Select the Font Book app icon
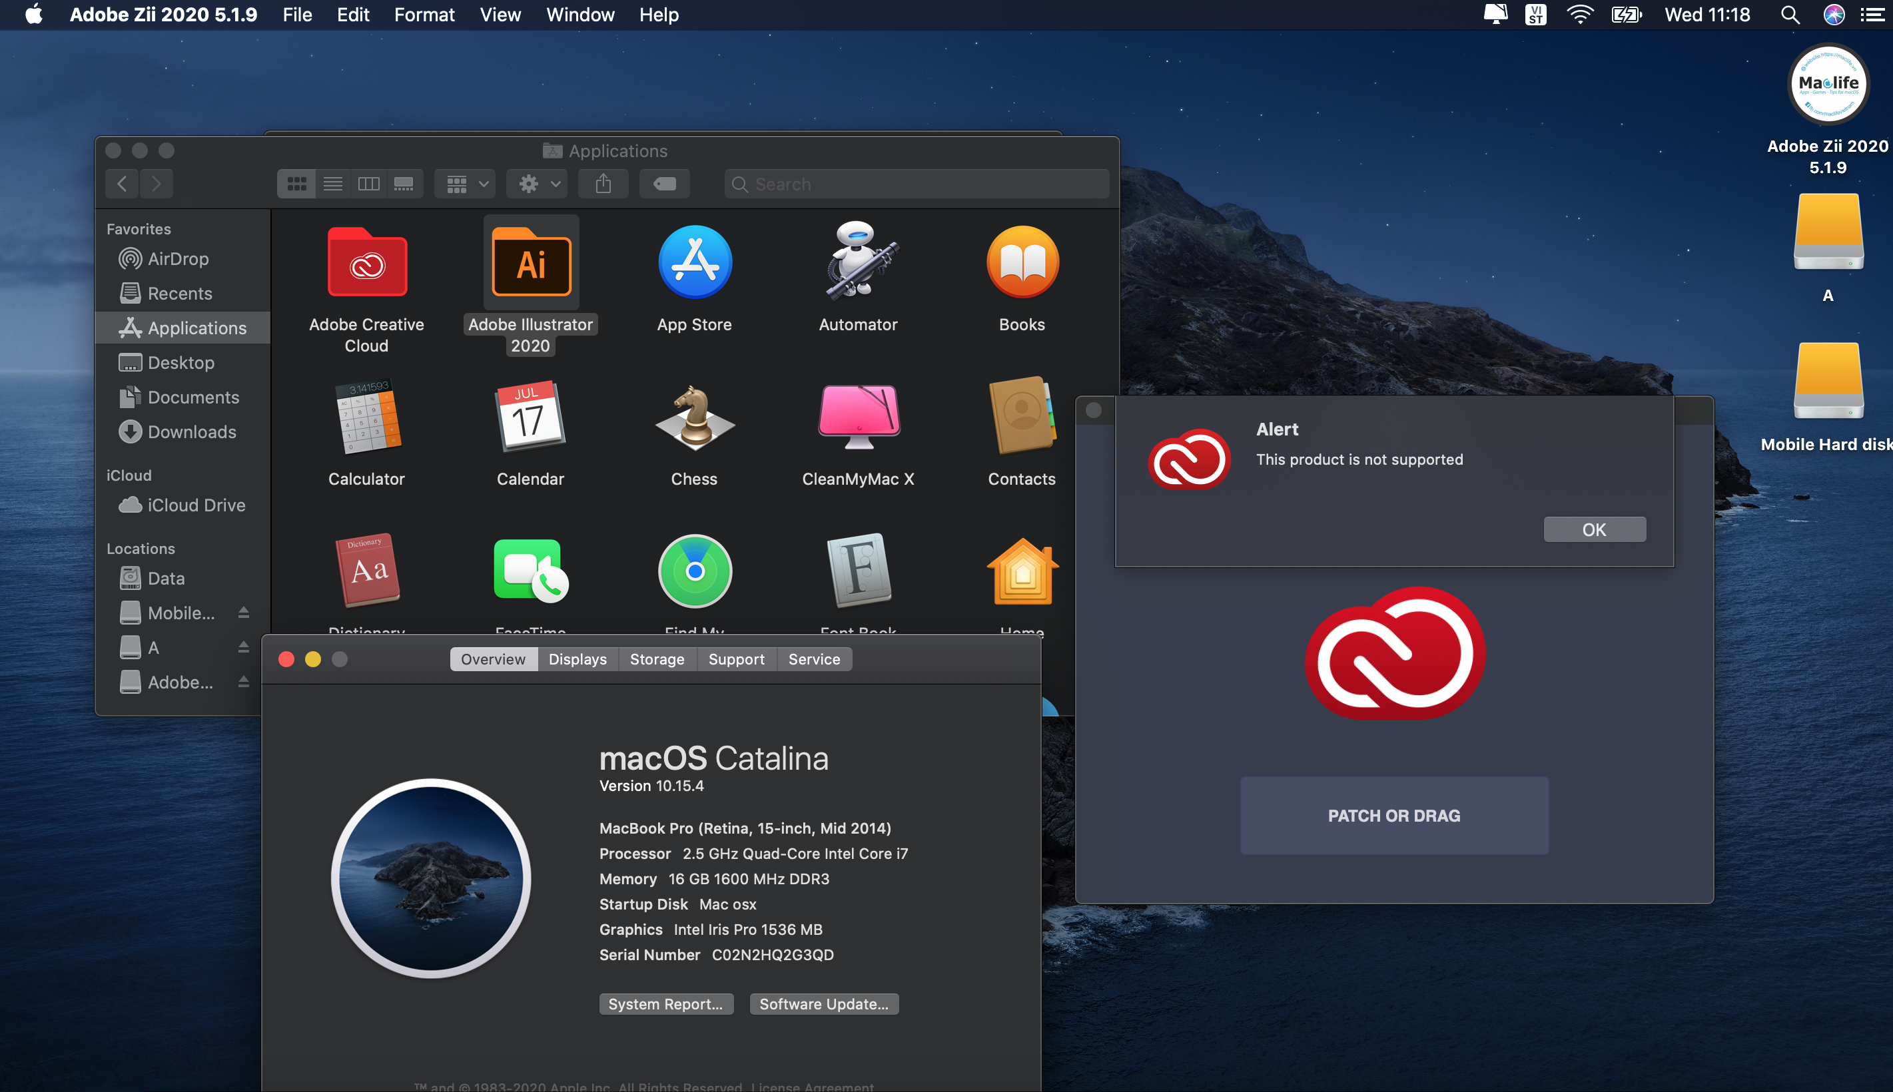 (x=859, y=571)
